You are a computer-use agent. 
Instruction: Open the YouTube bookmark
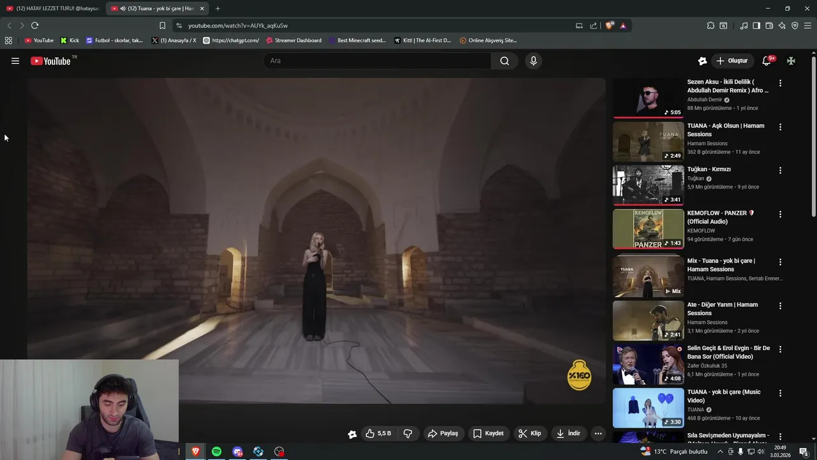coord(39,40)
